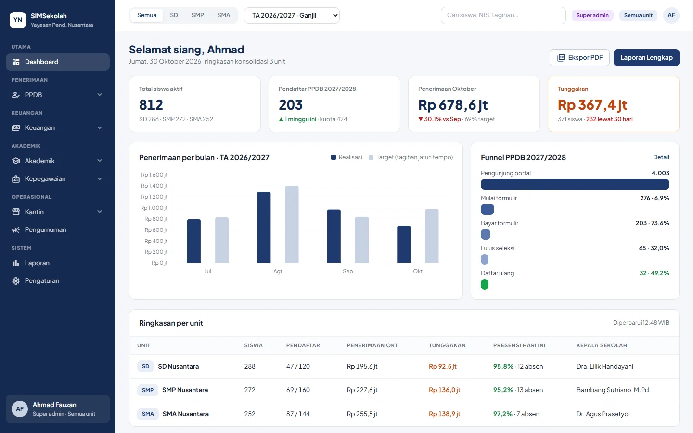This screenshot has height=433, width=693.
Task: Click the Semua unit badge in top bar
Action: (x=638, y=15)
